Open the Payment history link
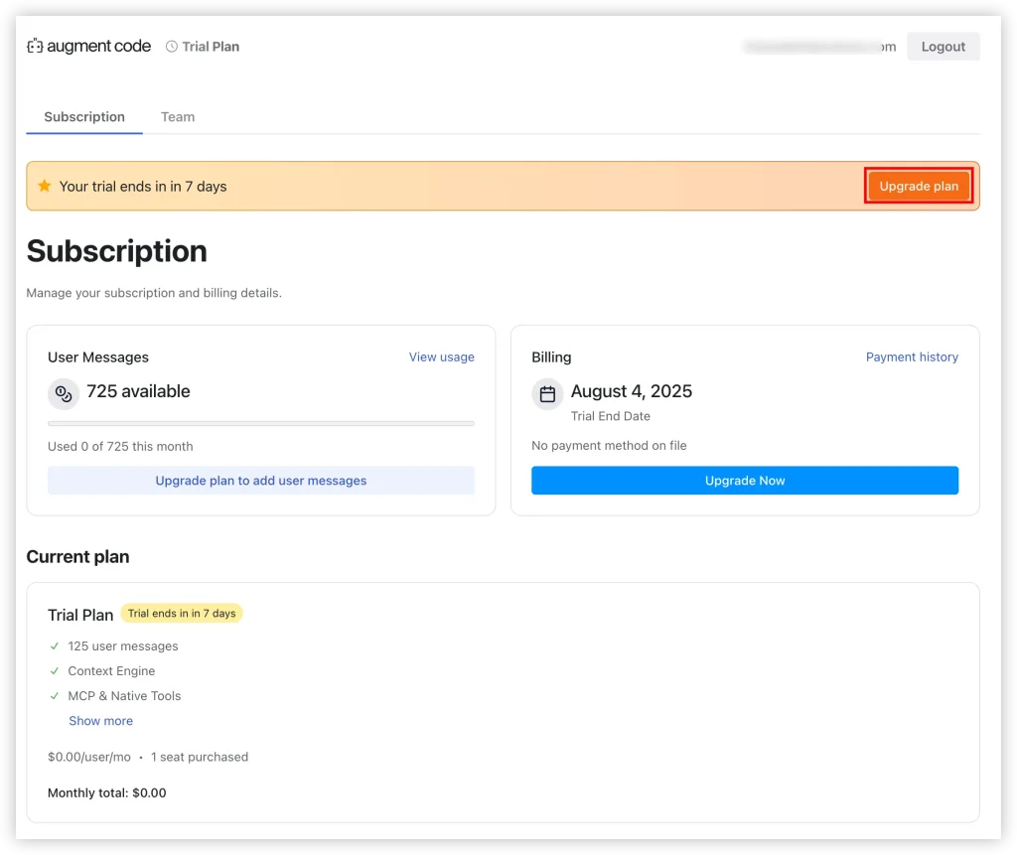 coord(912,357)
